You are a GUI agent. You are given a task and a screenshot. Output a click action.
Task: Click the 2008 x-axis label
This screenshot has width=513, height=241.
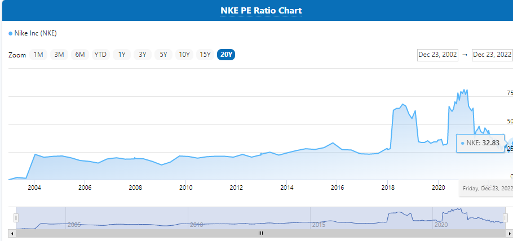tap(135, 188)
